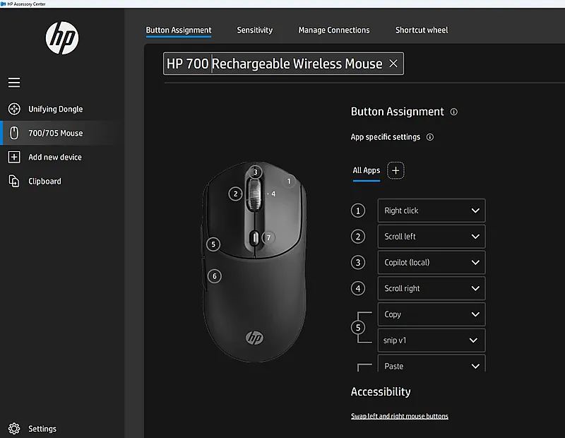Image resolution: width=565 pixels, height=438 pixels.
Task: Add a new app profile with plus button
Action: pyautogui.click(x=395, y=170)
